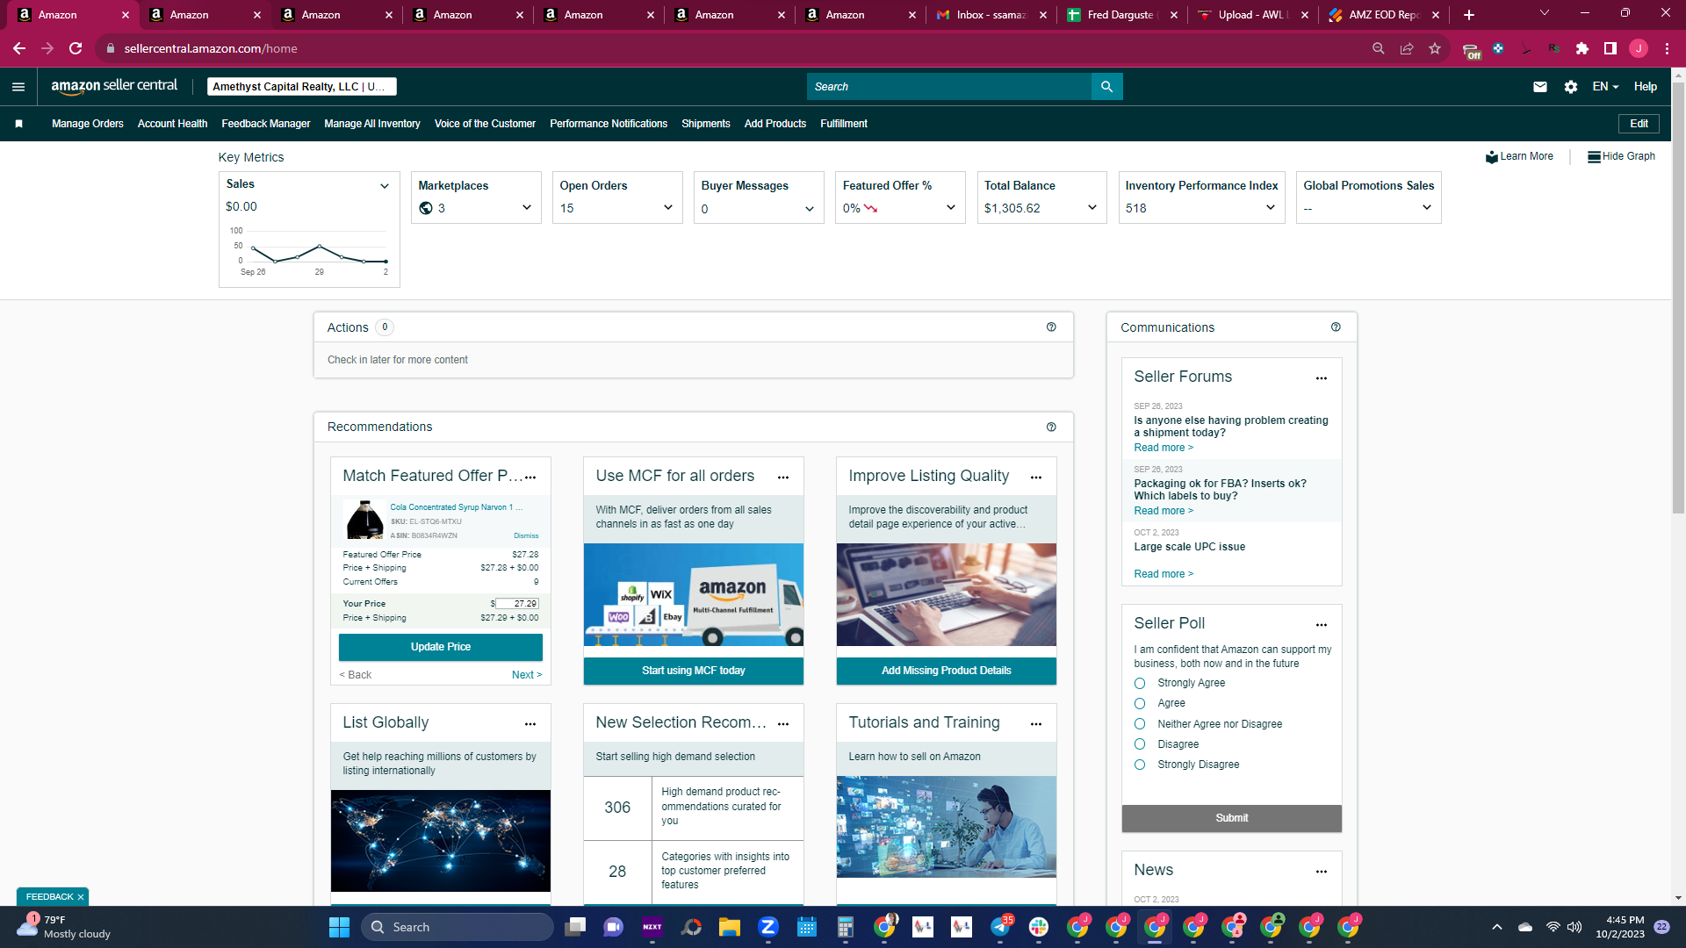This screenshot has width=1686, height=948.
Task: Open help icon for Communications panel
Action: (1336, 327)
